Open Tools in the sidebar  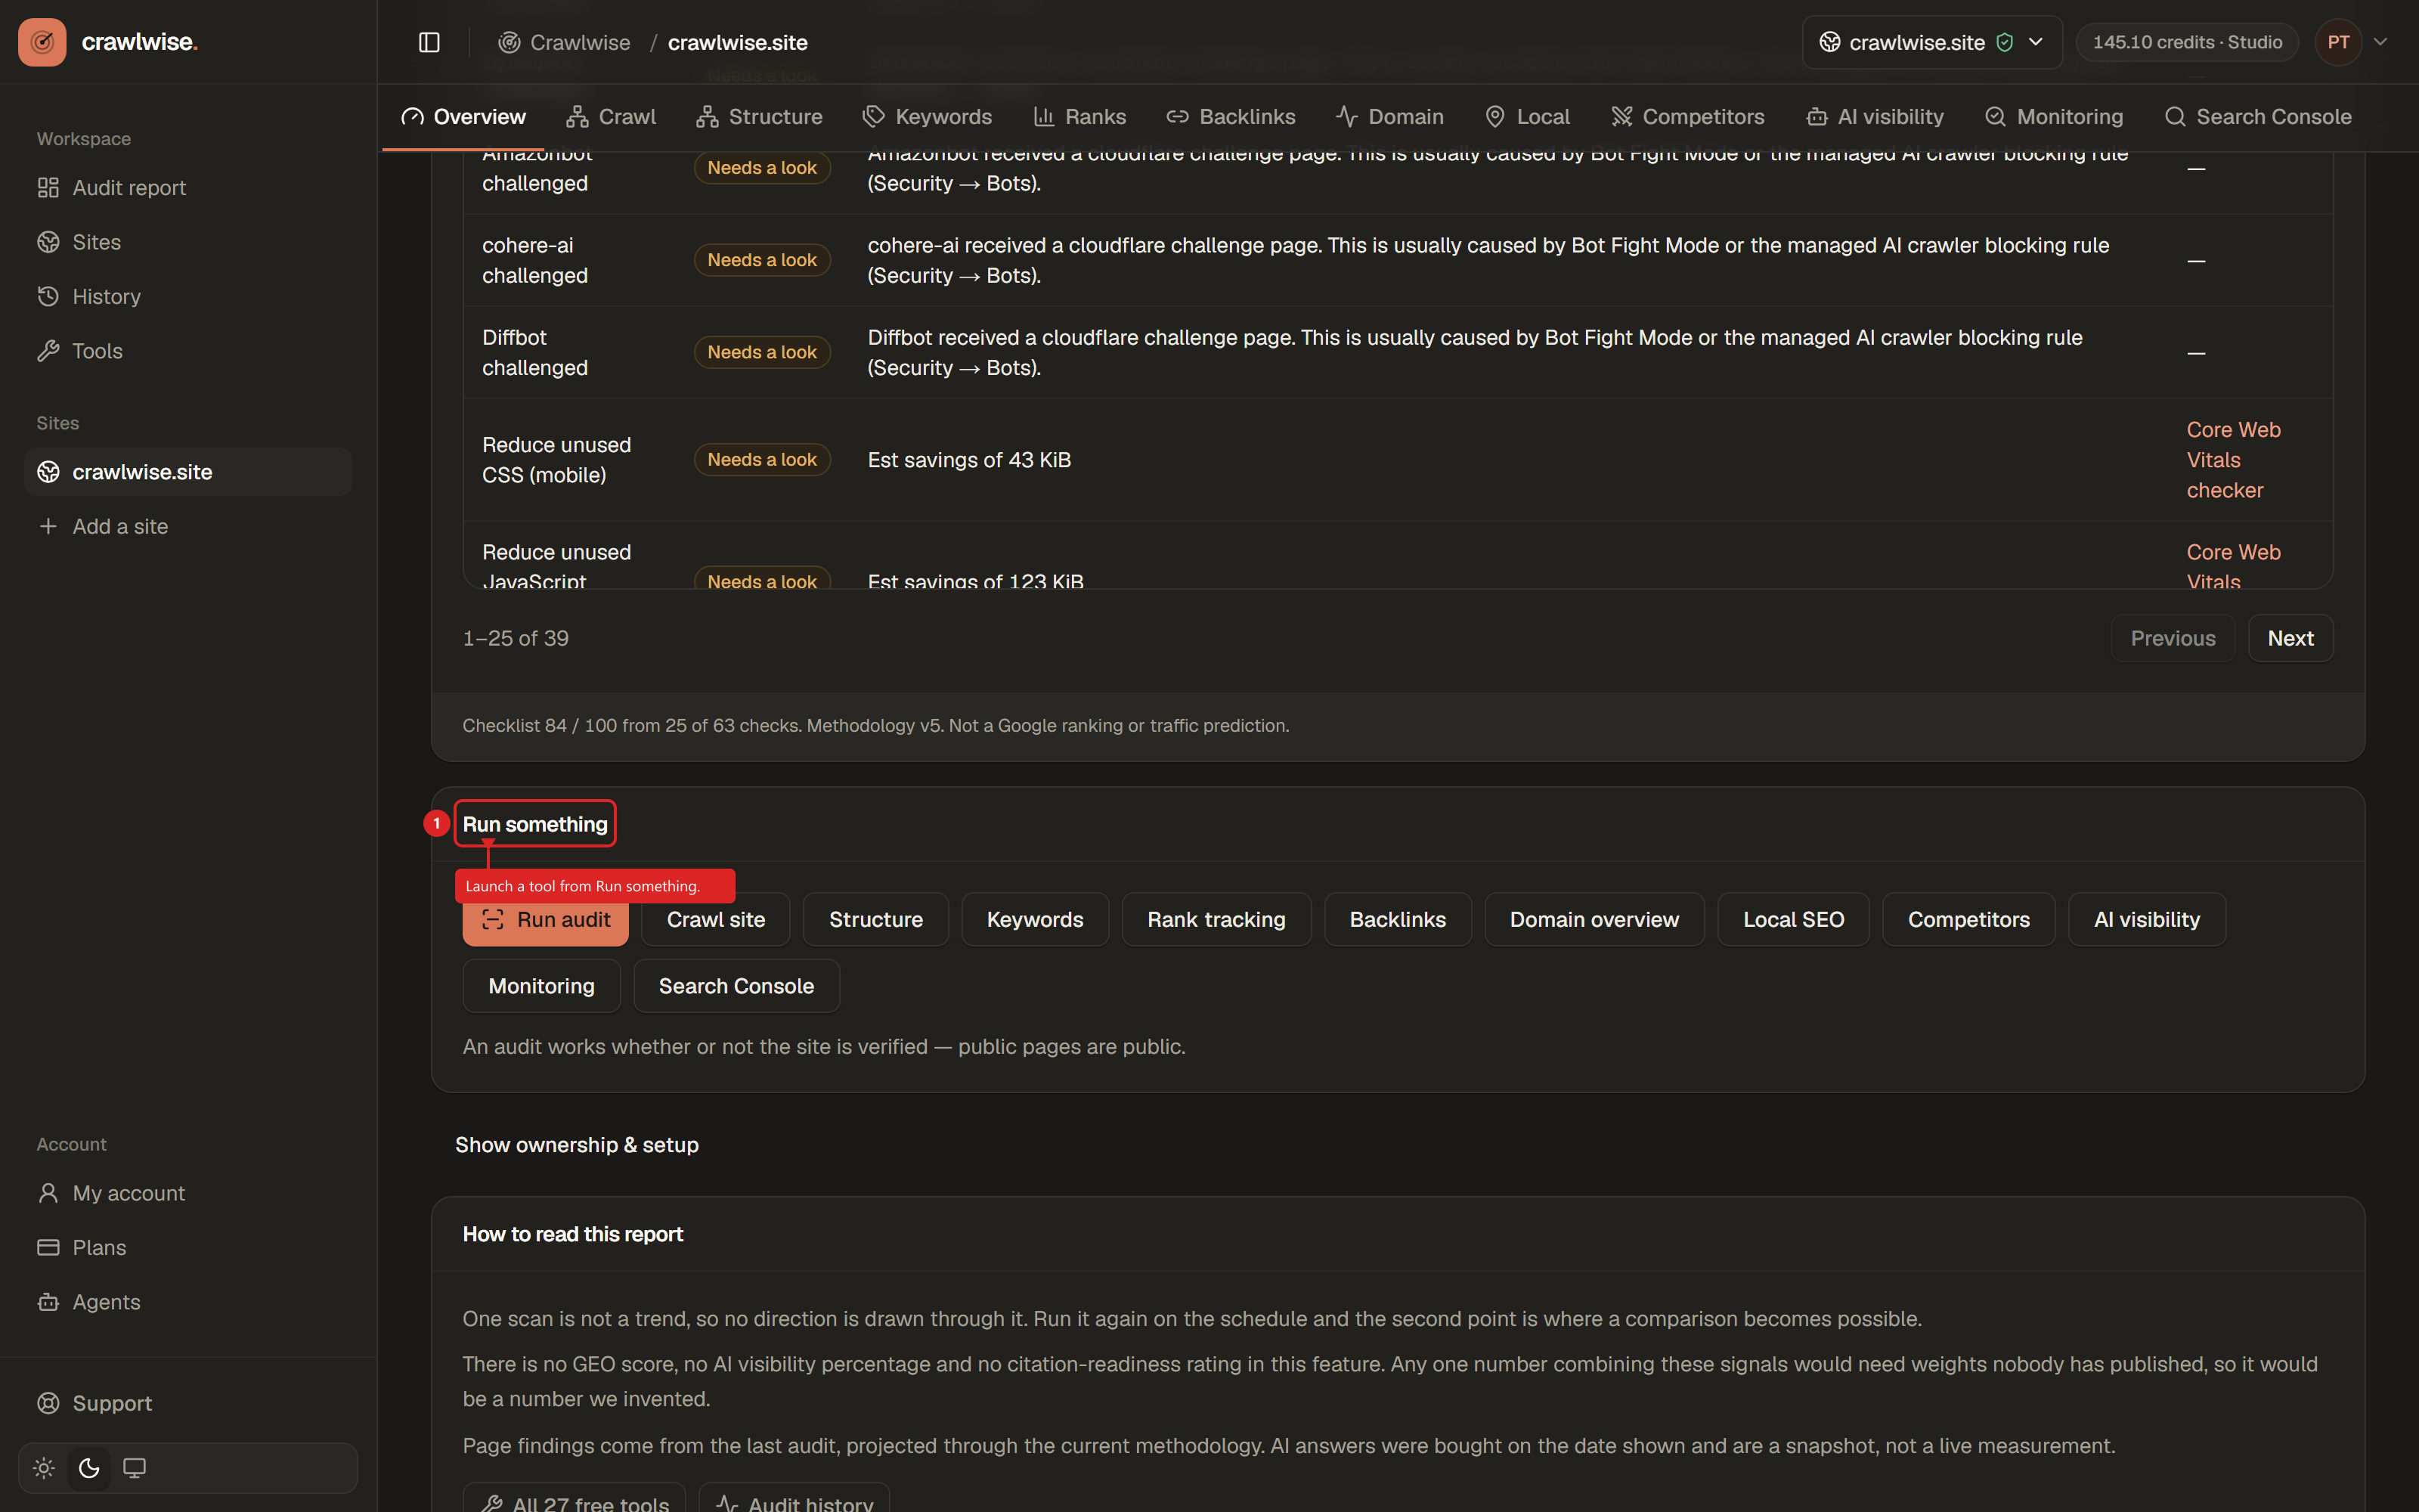(x=188, y=351)
